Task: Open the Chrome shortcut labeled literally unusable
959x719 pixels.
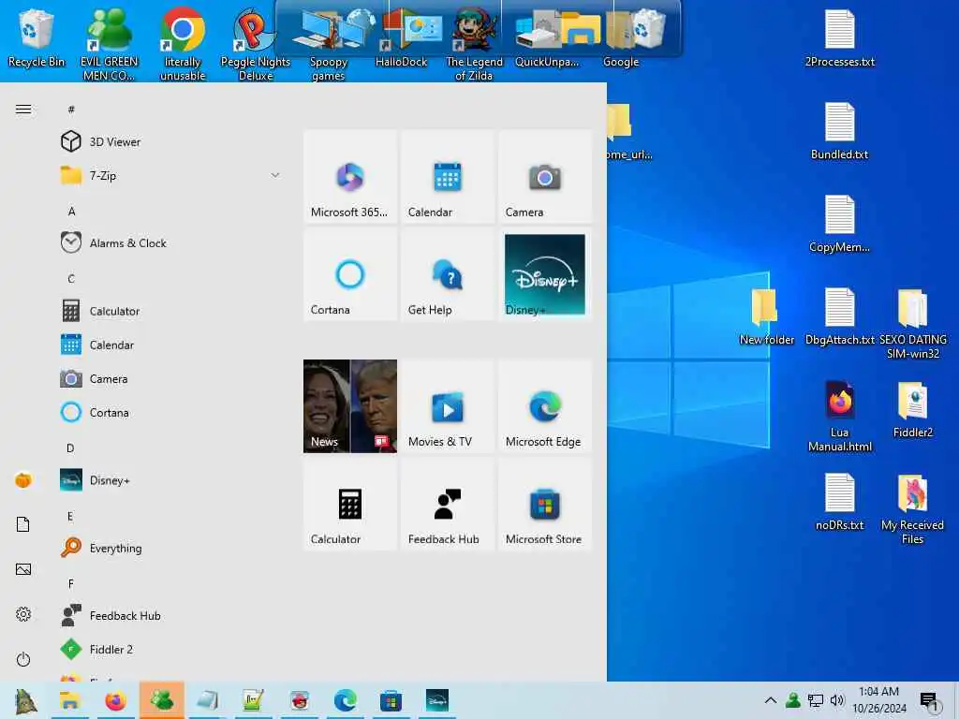Action: (183, 44)
